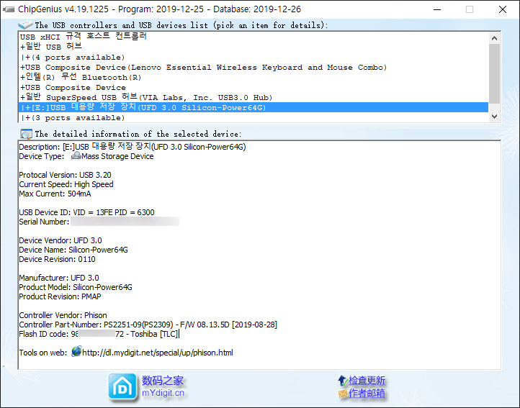Click the Description line in details
This screenshot has height=408, width=520.
click(133, 147)
